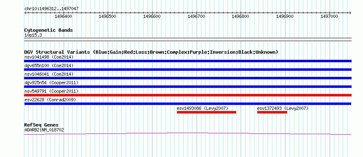Viewport: 363px width, 157px height.
Task: Click the blue gain bar under nsv1046041
Action: 188,78
